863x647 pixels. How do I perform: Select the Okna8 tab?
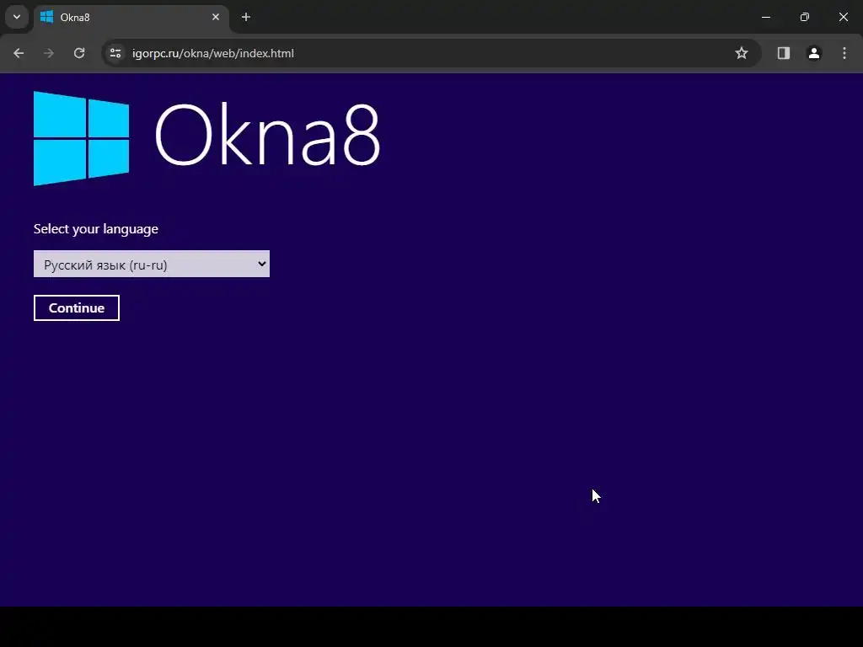click(x=131, y=17)
